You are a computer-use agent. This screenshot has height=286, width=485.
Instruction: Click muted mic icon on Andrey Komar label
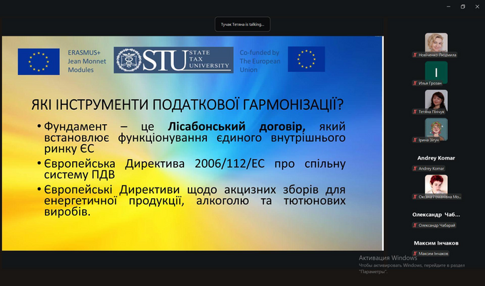(414, 168)
